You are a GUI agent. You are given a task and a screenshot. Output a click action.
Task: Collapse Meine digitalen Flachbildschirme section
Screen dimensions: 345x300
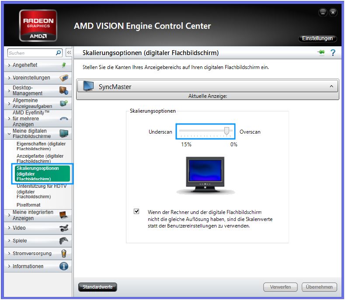pos(9,134)
